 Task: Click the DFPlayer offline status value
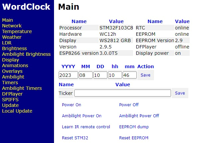[182, 47]
